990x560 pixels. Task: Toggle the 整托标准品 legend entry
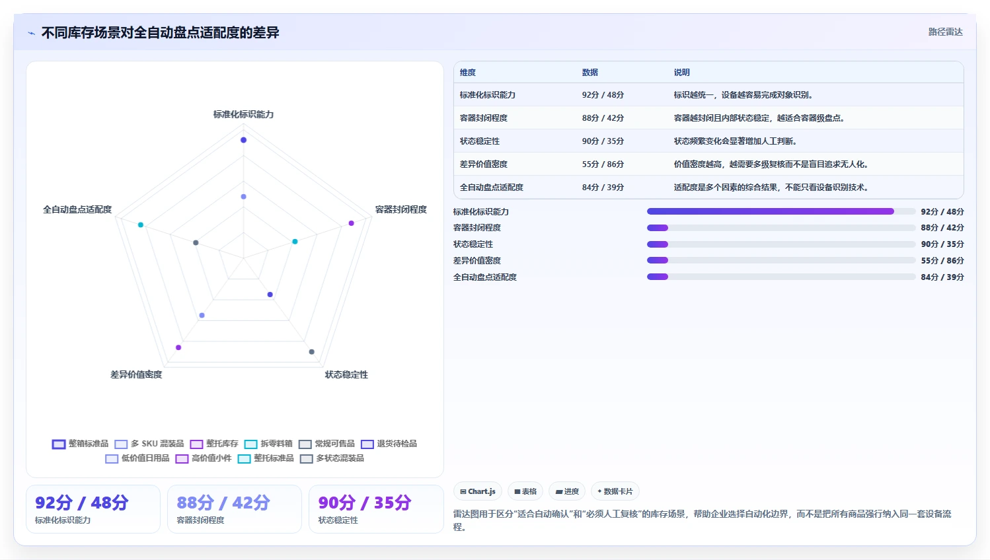[266, 458]
